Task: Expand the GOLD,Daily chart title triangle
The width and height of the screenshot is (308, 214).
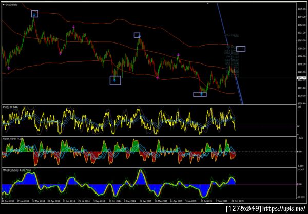Action: point(4,5)
